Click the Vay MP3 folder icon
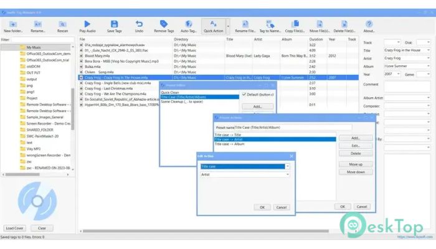Screen dimensions: 436x249 23,149
